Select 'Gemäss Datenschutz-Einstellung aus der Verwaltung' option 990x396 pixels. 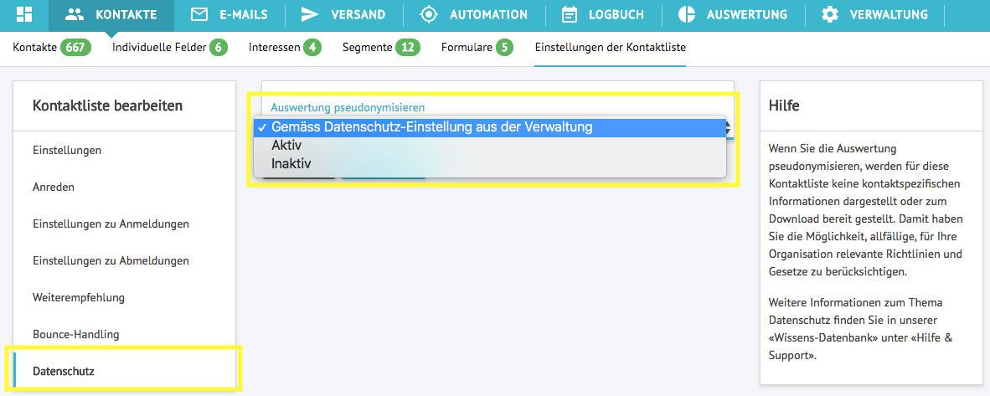pos(431,127)
